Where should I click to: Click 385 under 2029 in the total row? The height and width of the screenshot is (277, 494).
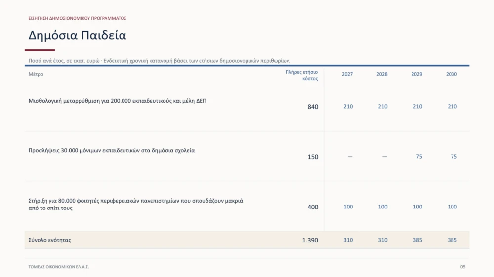[418, 240]
